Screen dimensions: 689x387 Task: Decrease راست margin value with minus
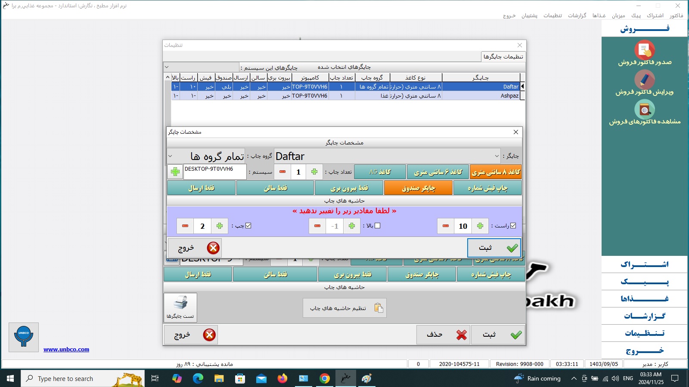point(446,226)
